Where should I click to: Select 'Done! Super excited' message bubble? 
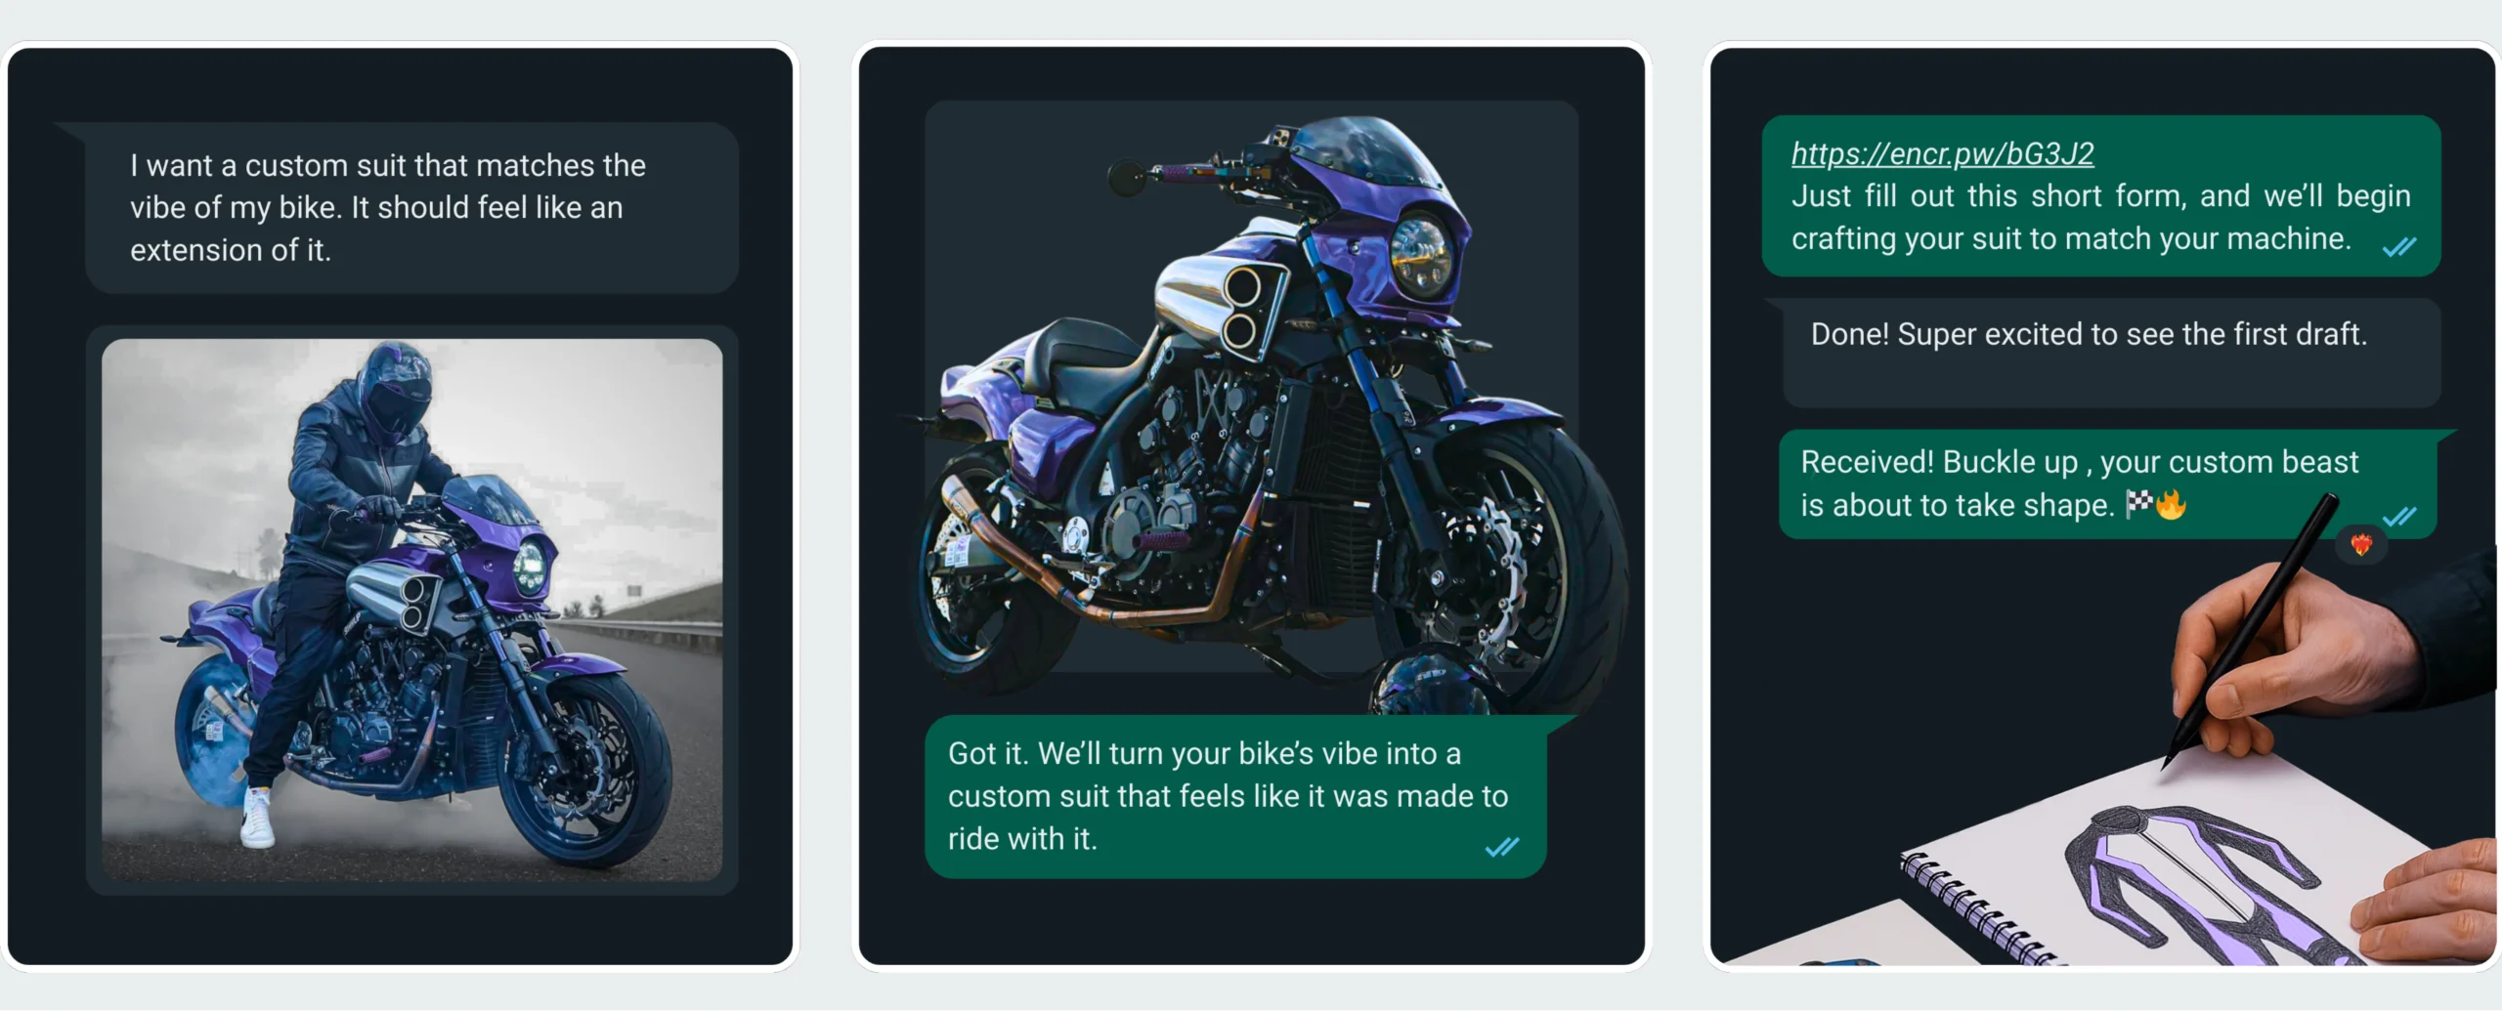2111,353
